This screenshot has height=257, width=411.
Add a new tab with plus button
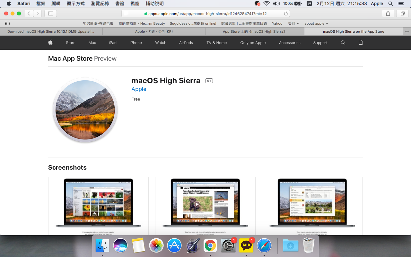(407, 31)
